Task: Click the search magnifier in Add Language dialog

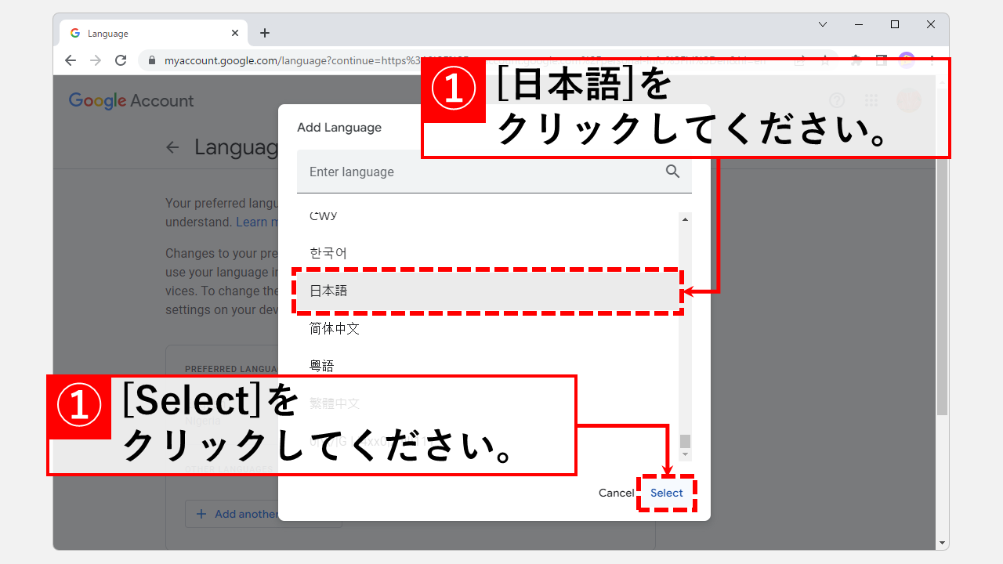Action: [x=672, y=172]
